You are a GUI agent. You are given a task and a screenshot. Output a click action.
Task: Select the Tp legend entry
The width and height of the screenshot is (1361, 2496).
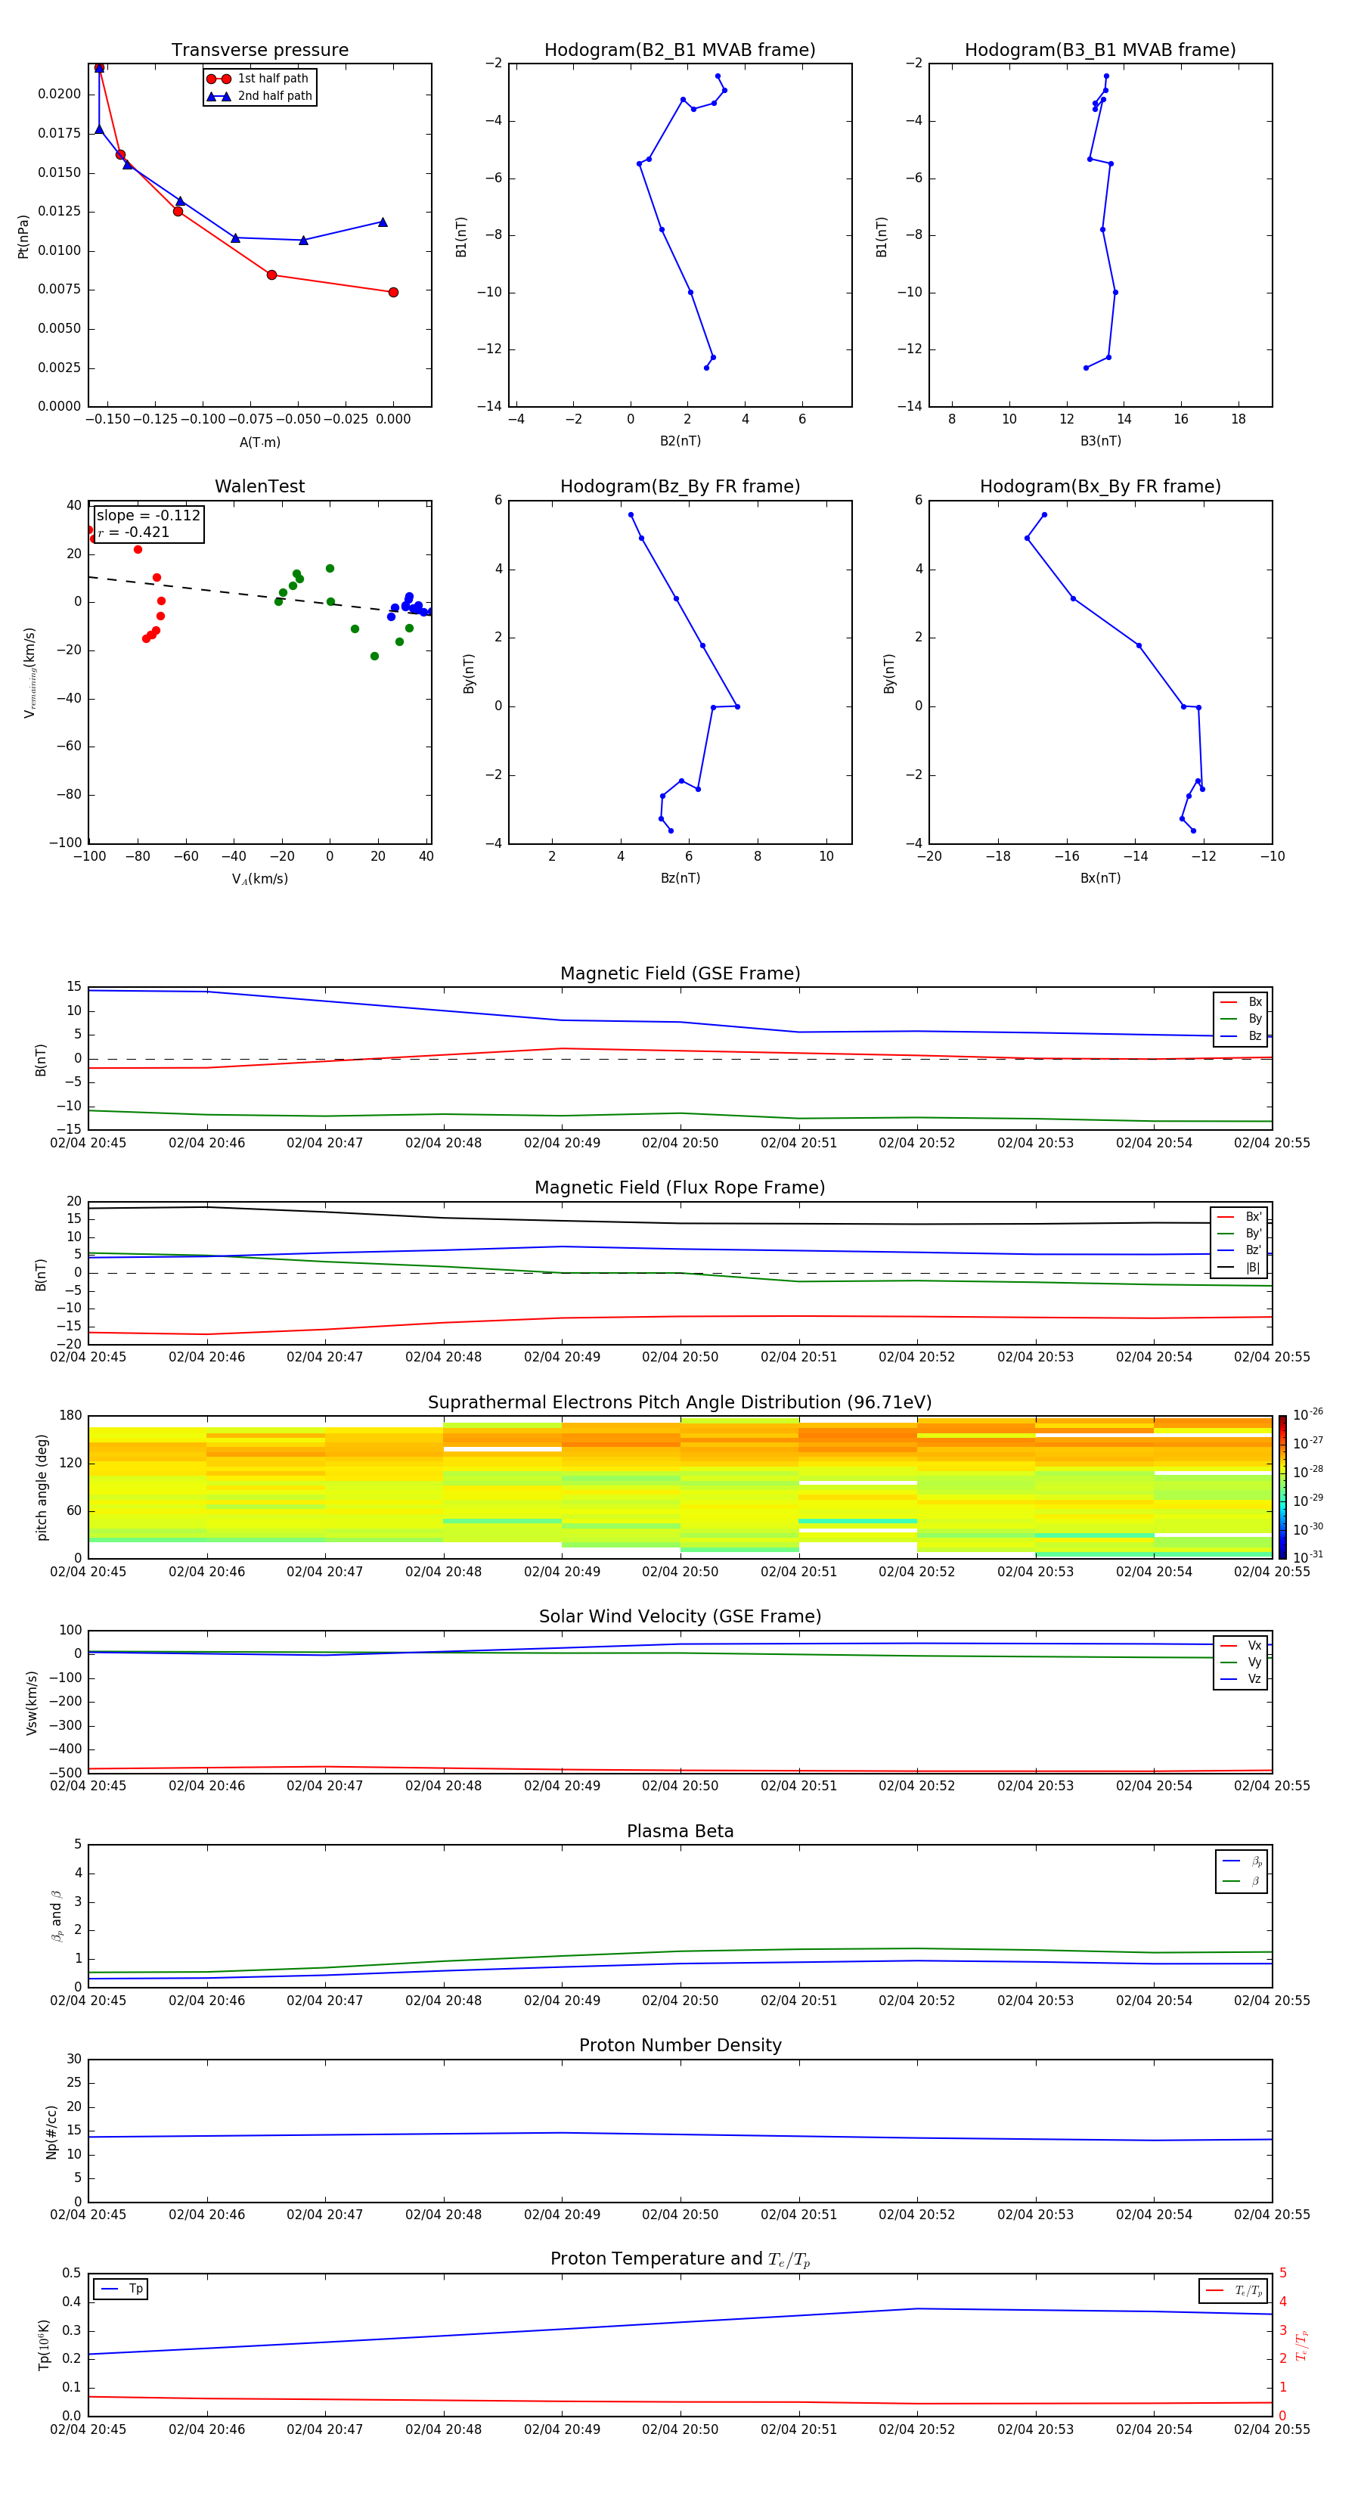[x=121, y=2289]
